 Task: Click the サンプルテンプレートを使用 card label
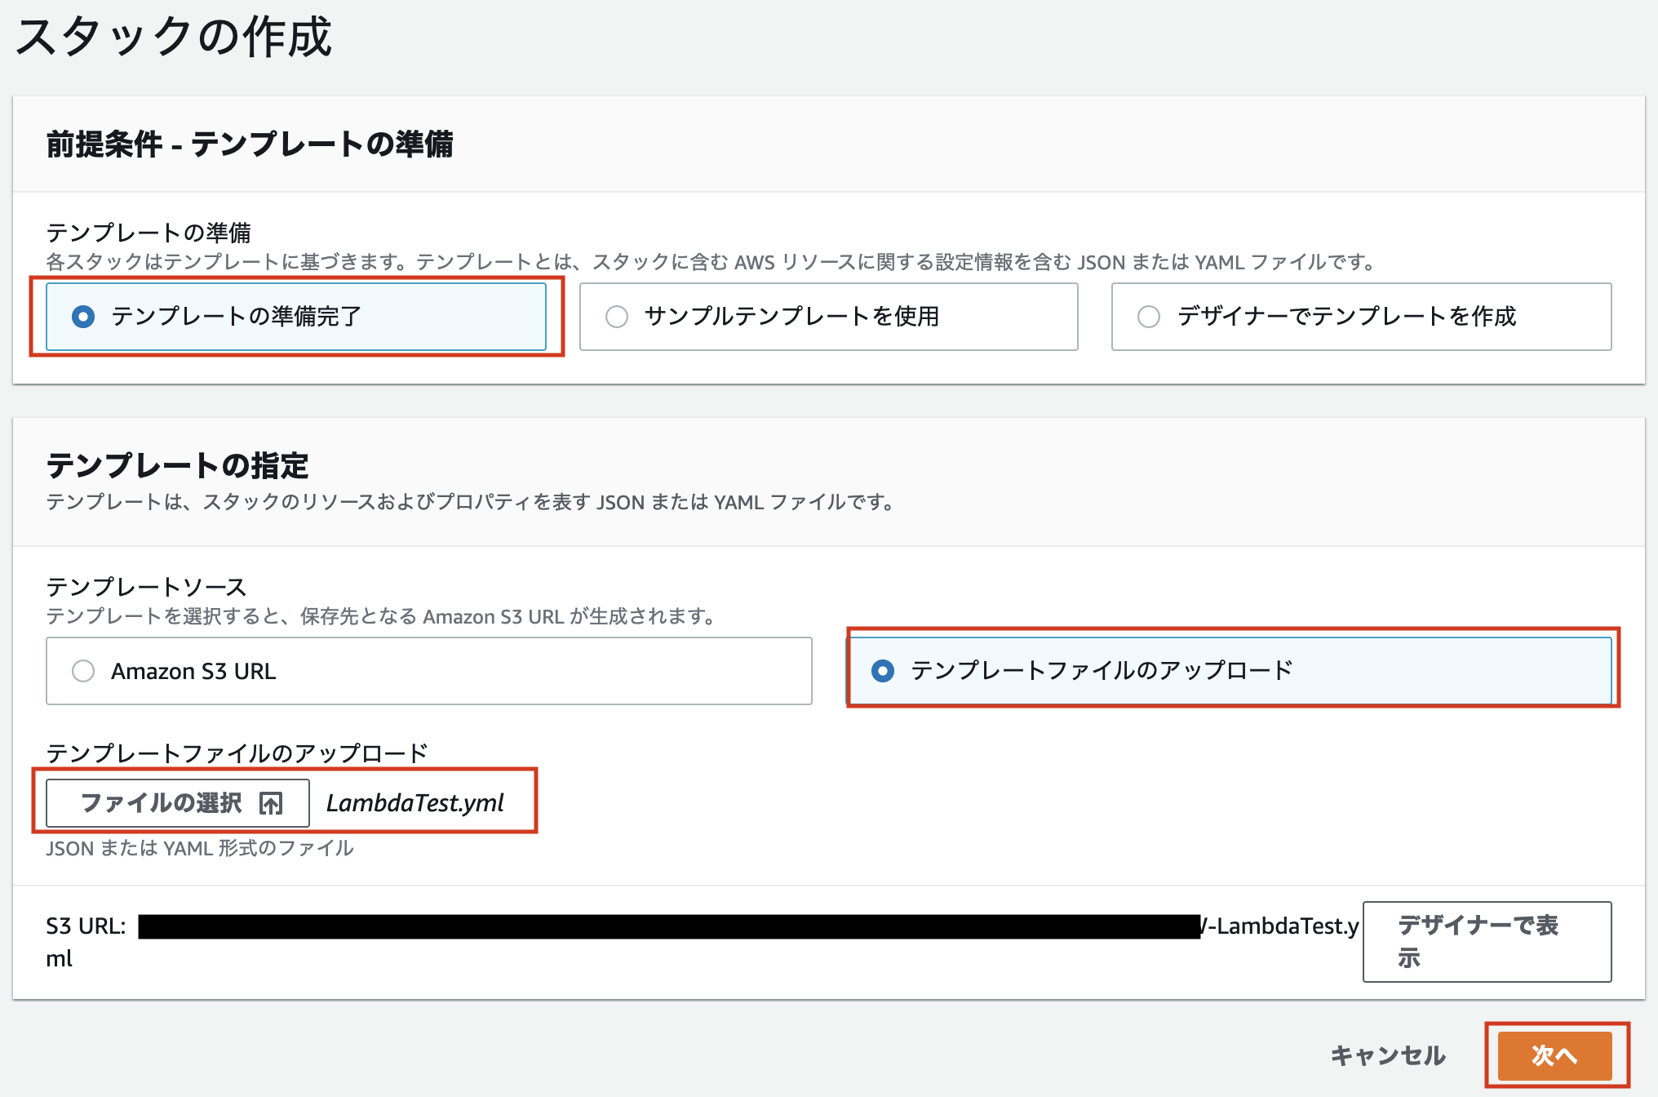coord(791,317)
